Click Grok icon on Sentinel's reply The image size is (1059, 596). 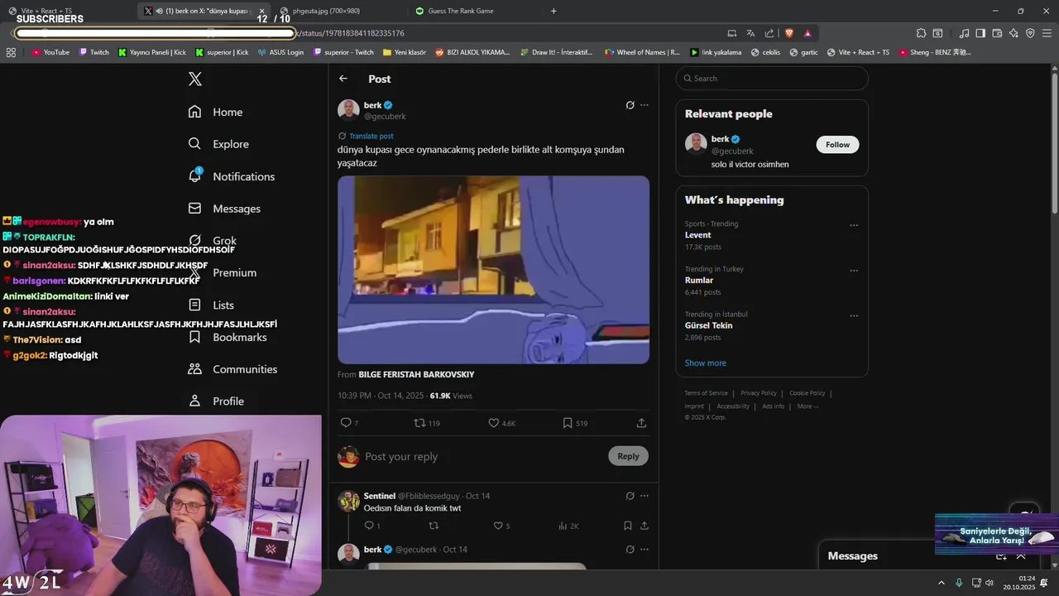[x=630, y=496]
